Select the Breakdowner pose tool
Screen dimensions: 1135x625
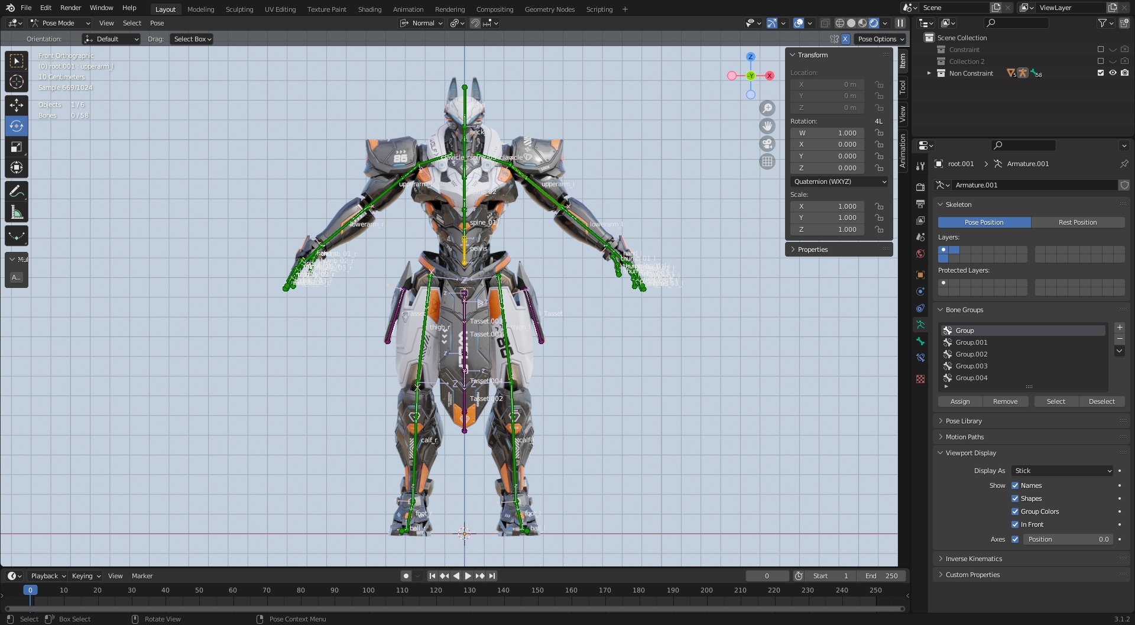[17, 236]
